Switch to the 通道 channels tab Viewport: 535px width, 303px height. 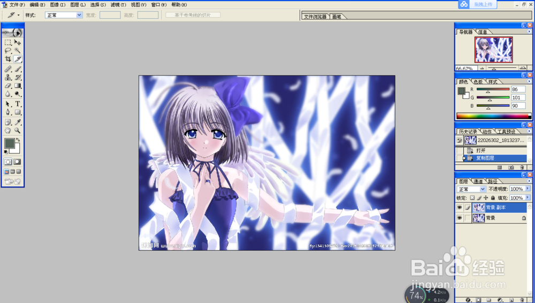478,181
